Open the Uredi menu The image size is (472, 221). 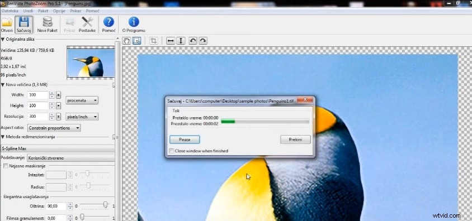point(28,11)
